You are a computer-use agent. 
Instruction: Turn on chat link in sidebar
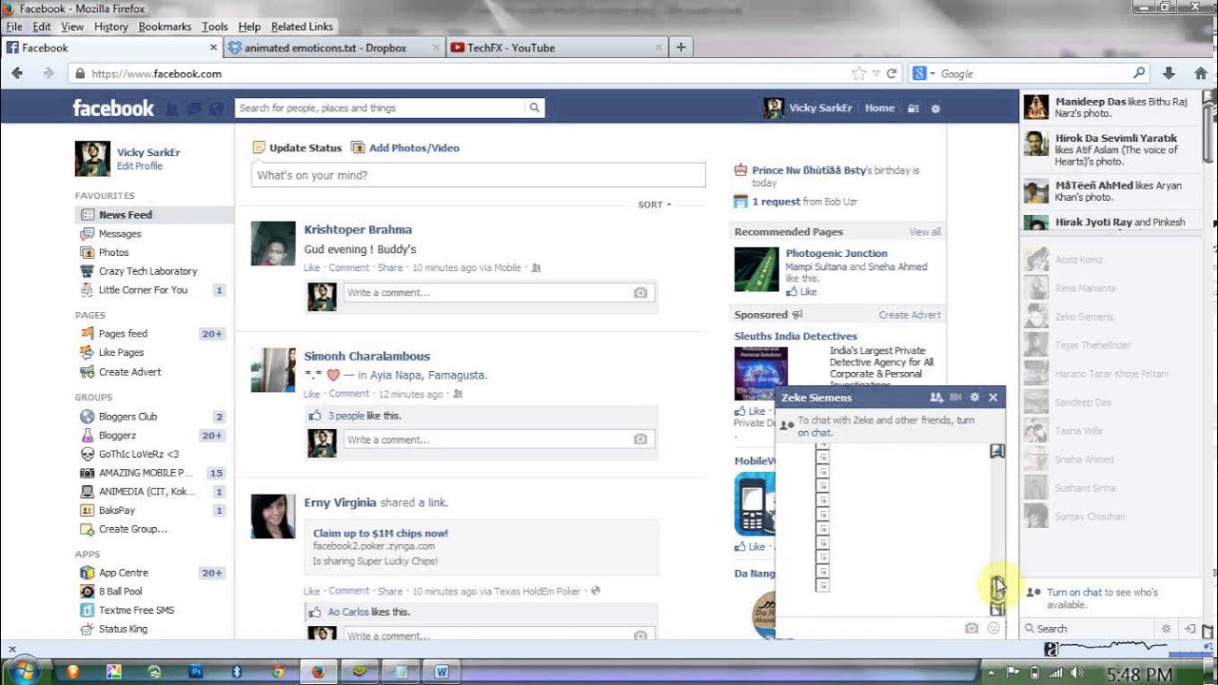tap(1074, 592)
